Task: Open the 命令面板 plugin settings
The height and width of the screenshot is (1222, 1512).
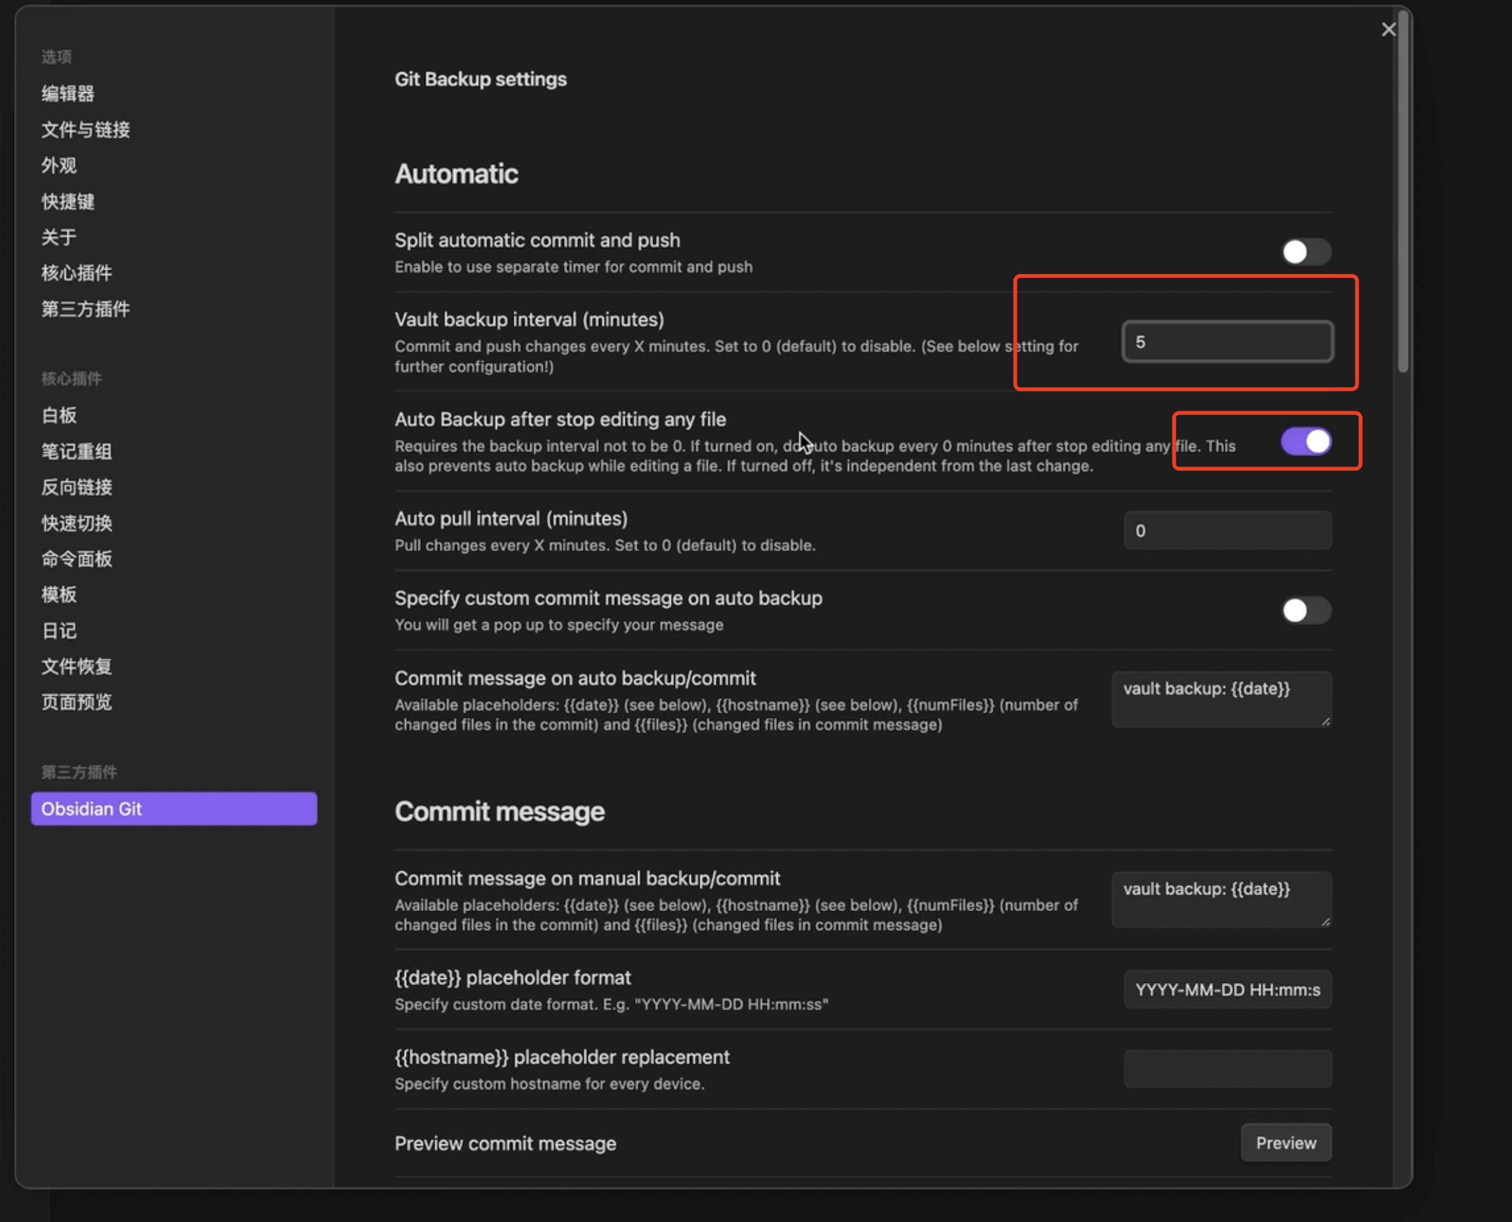Action: 76,559
